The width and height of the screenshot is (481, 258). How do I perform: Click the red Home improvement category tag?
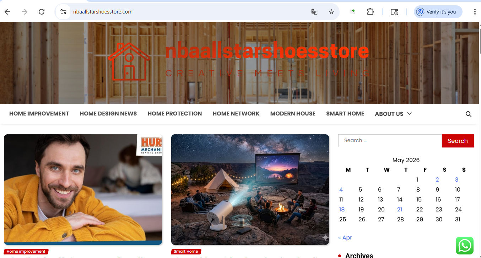[x=26, y=251]
